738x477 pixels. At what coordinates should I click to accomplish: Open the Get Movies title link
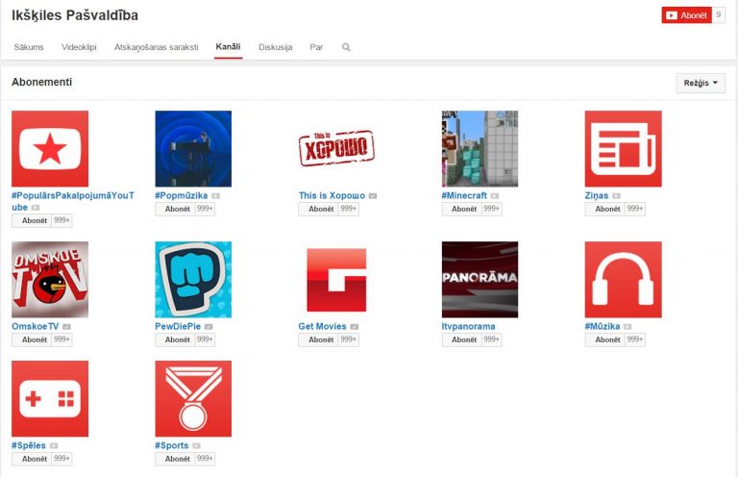click(323, 327)
